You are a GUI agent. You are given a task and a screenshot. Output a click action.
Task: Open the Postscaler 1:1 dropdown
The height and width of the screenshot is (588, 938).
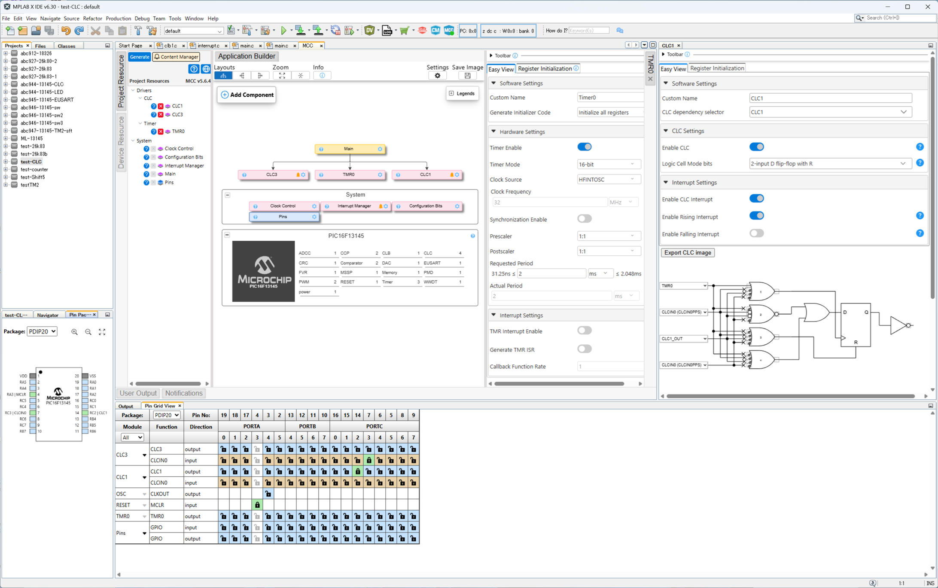click(609, 251)
